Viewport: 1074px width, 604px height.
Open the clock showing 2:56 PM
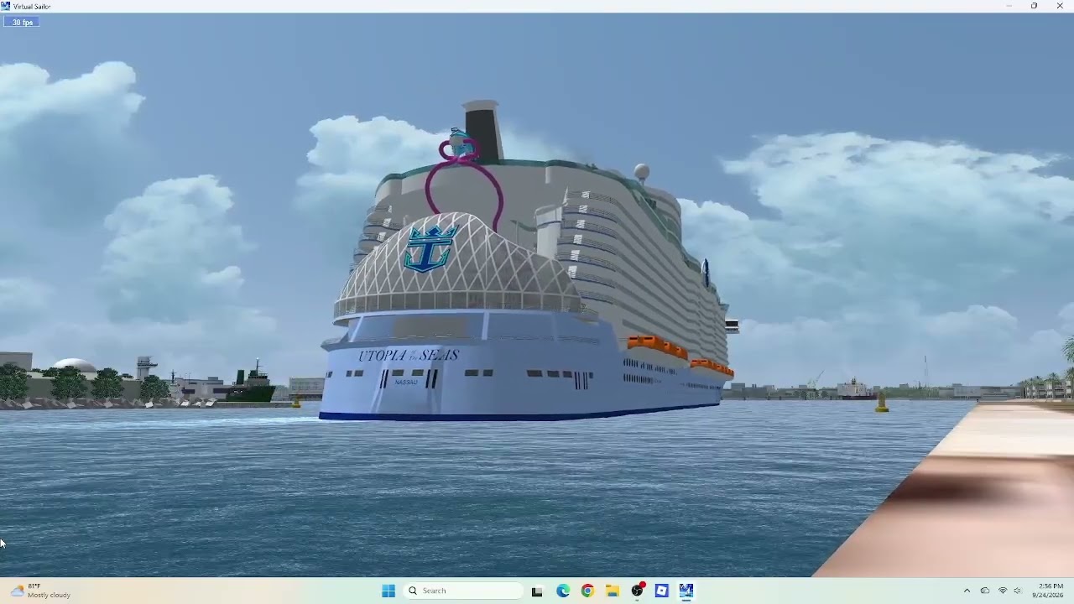[1050, 591]
